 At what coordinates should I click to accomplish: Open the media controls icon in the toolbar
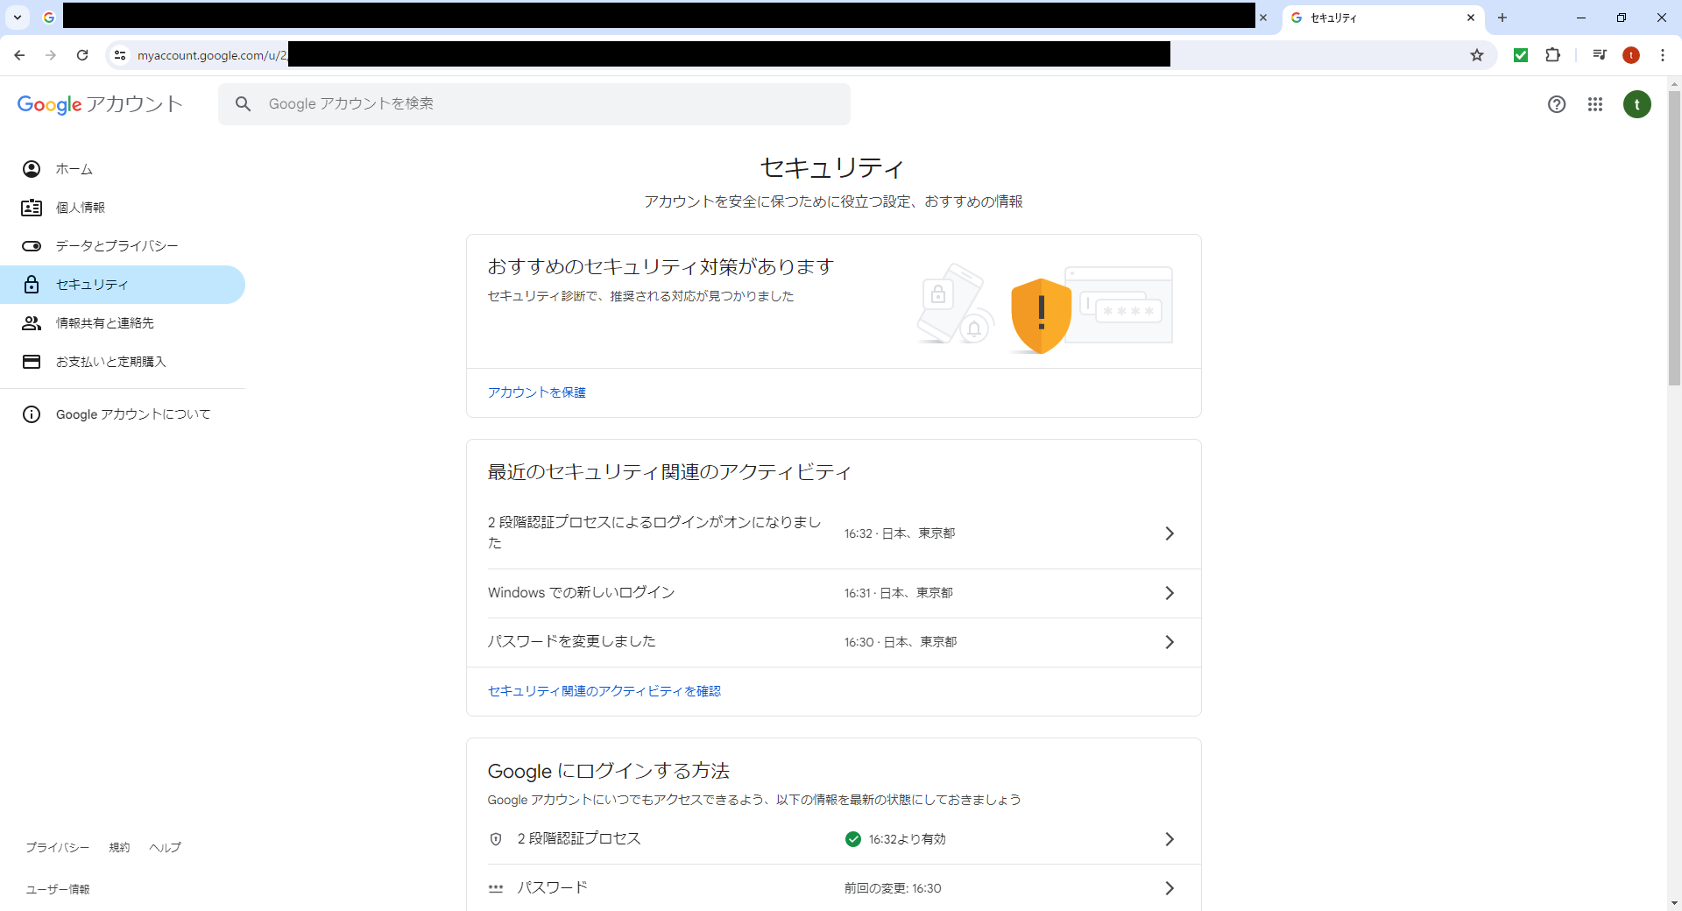[x=1599, y=54]
